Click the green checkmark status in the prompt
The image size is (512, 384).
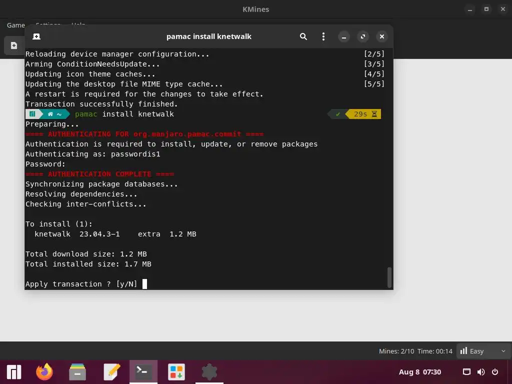click(x=338, y=114)
